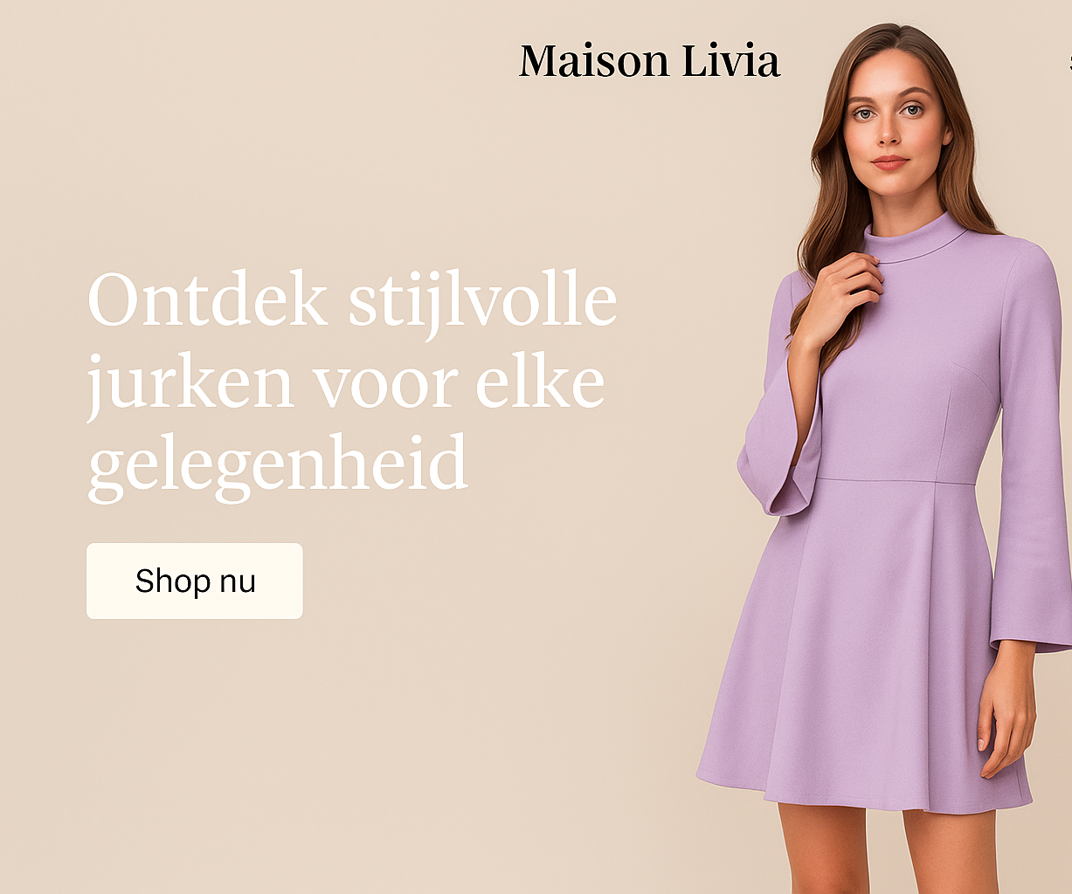This screenshot has height=894, width=1072.
Task: Click the waist seam of the dress
Action: pyautogui.click(x=896, y=480)
